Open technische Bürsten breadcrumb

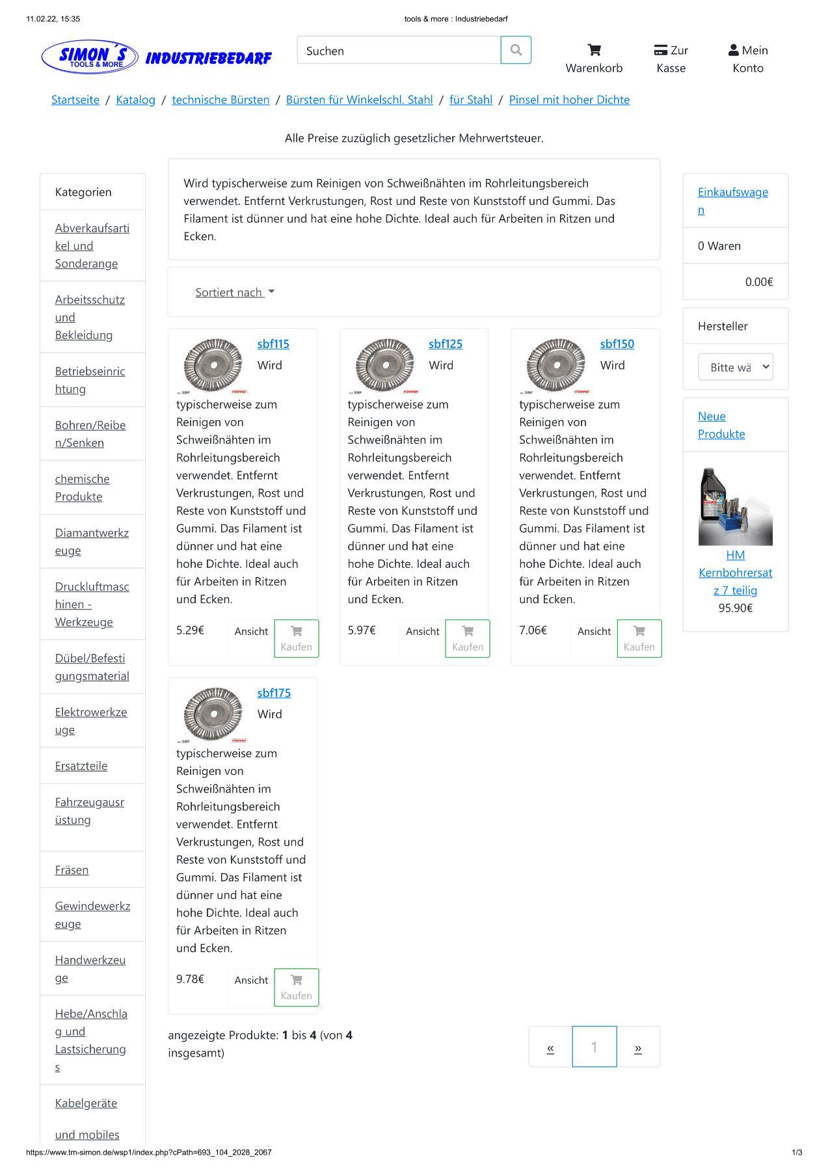point(220,100)
